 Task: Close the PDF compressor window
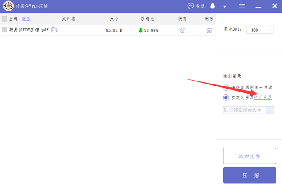275,6
